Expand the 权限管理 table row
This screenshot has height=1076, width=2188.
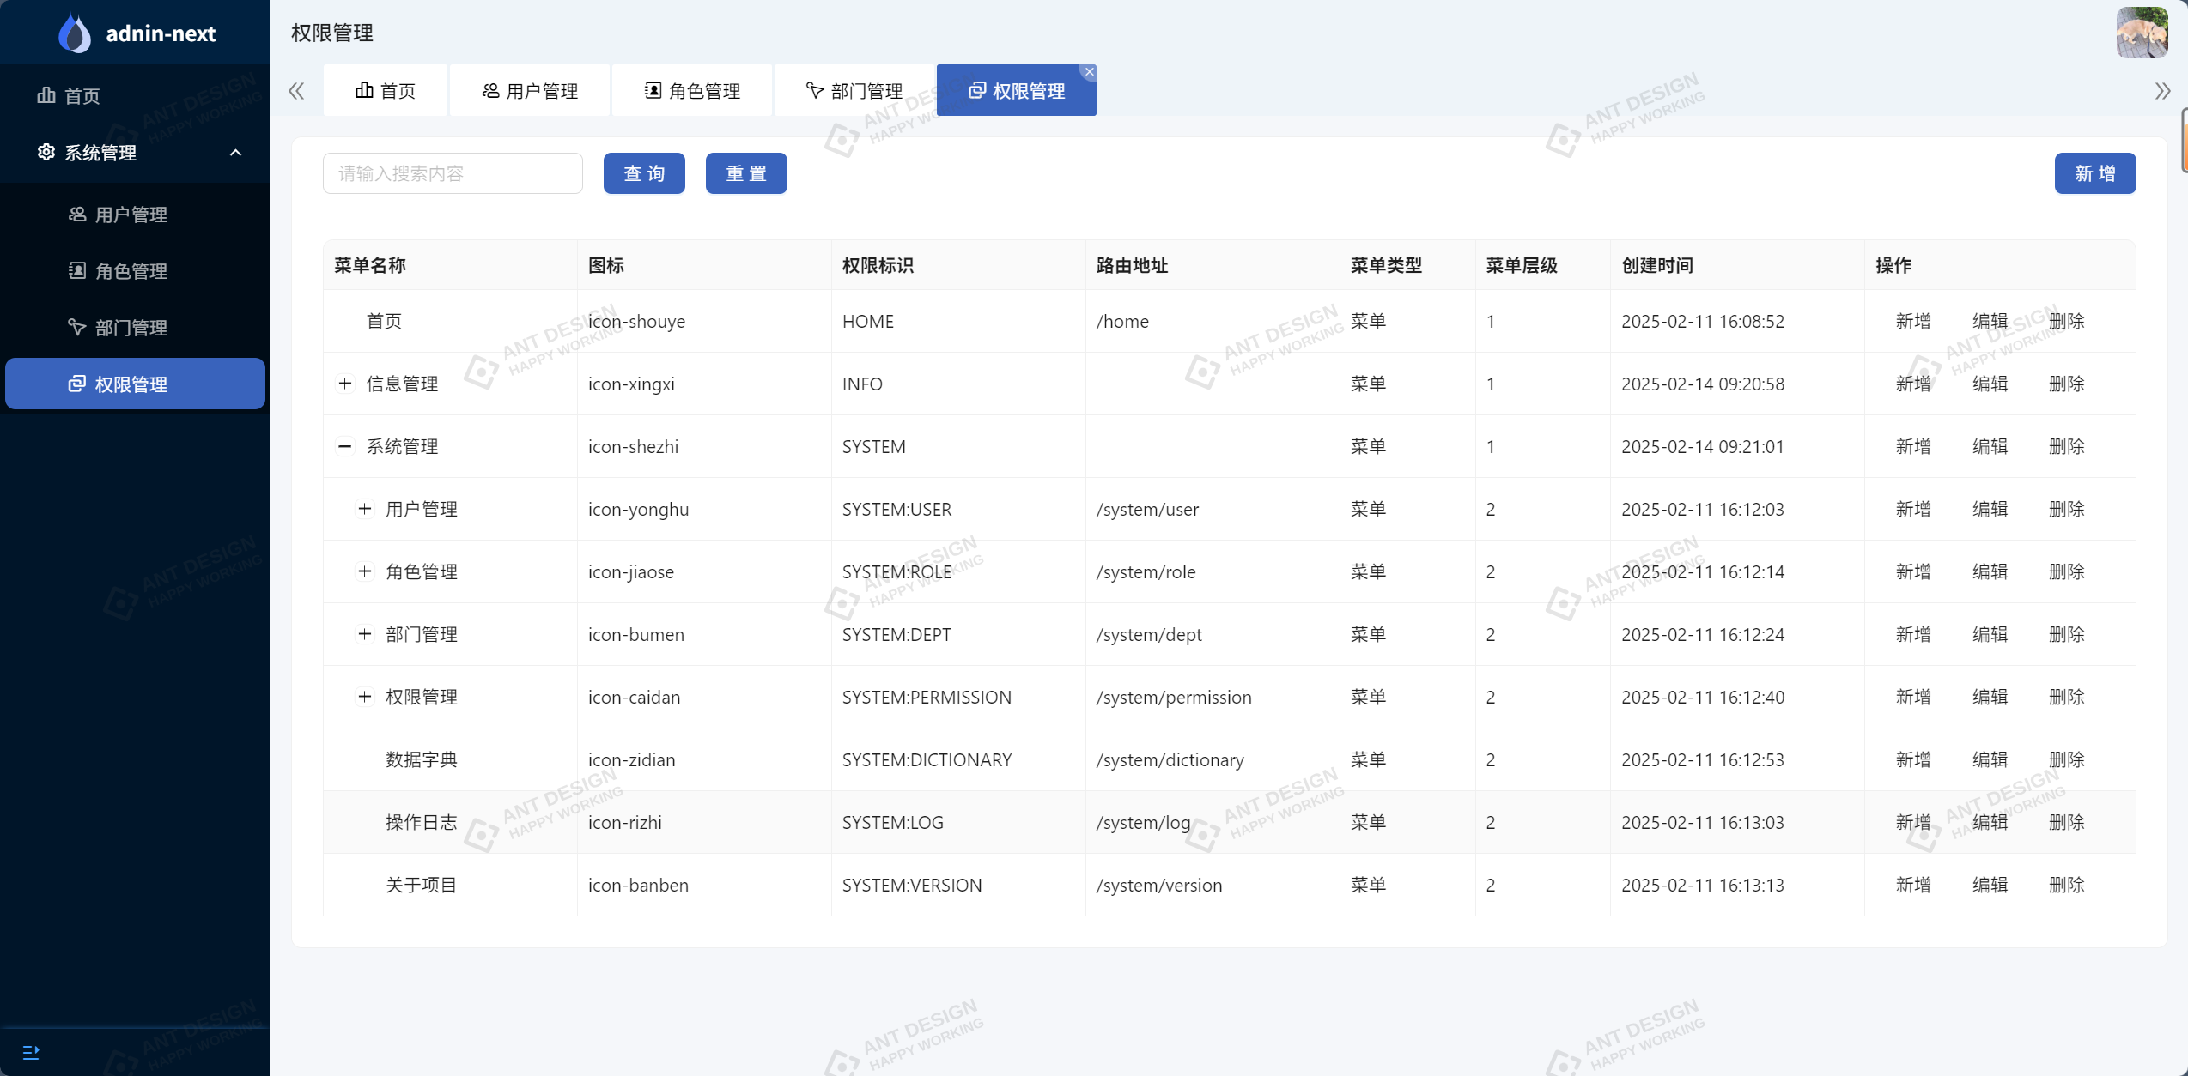(x=364, y=697)
